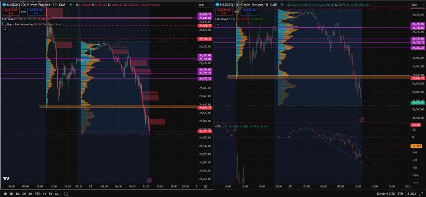
Task: Click the orange -2.34K CVD label
Action: tap(416, 146)
